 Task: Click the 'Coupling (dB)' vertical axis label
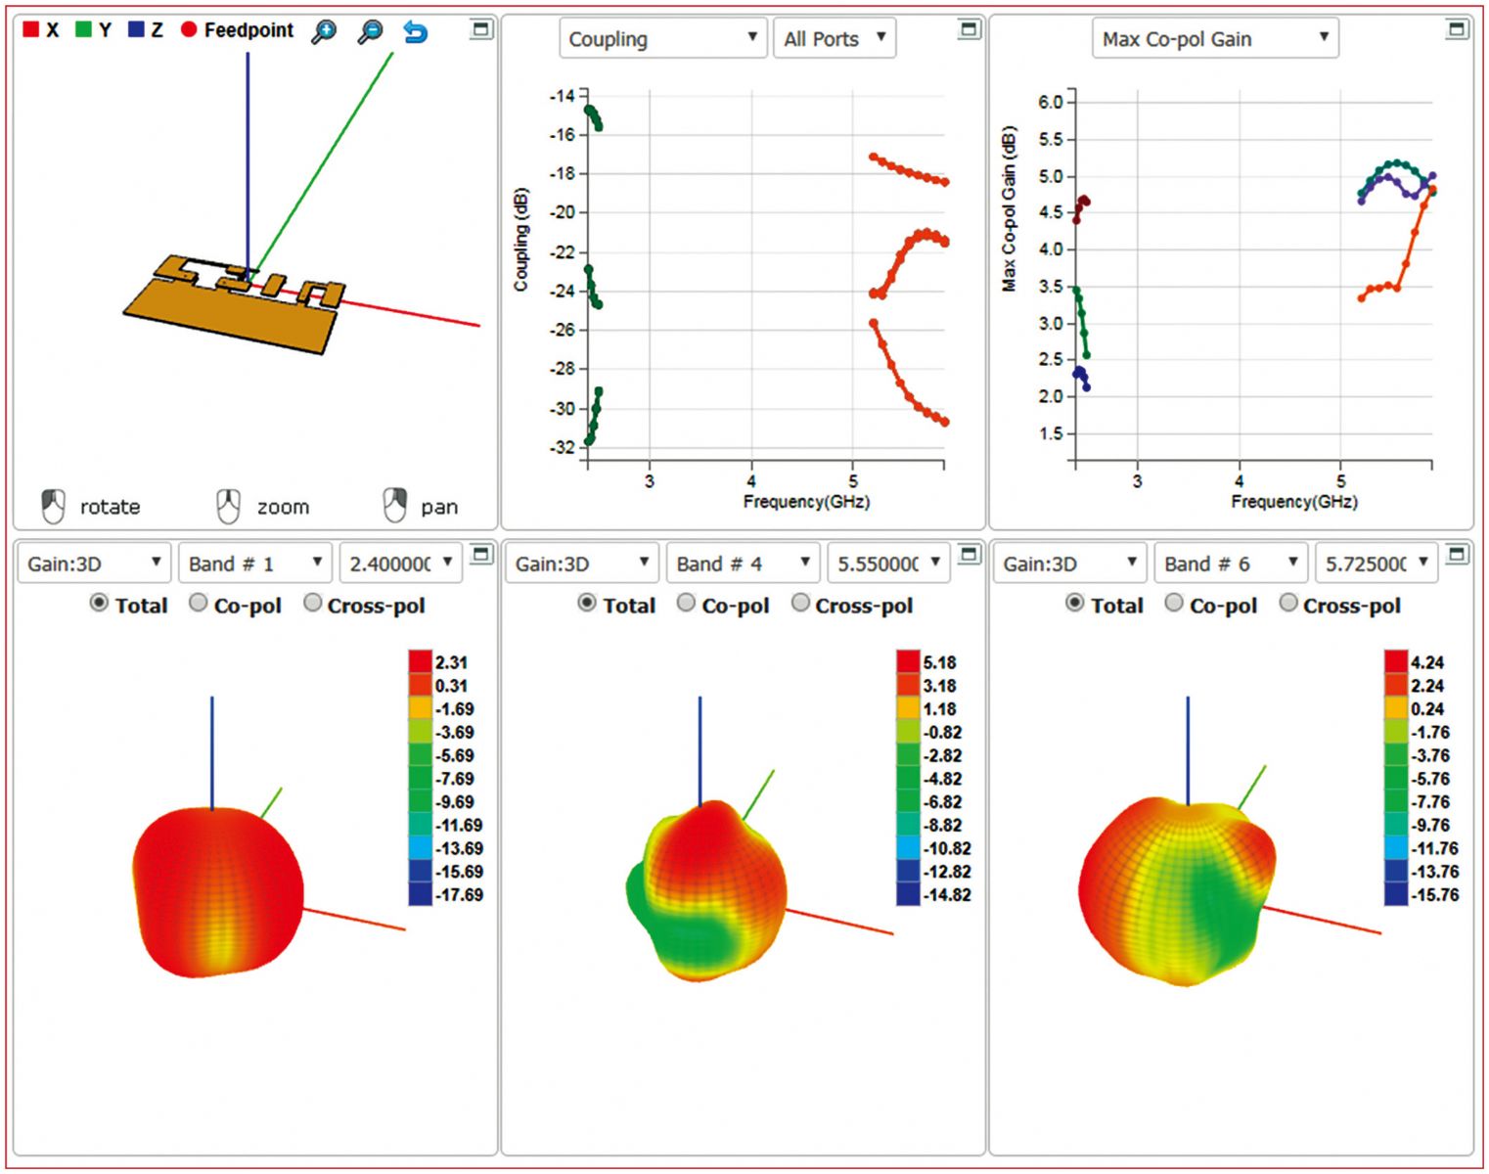pyautogui.click(x=521, y=240)
